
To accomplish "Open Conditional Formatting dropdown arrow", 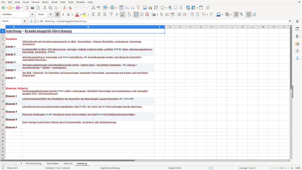I will pos(231,15).
